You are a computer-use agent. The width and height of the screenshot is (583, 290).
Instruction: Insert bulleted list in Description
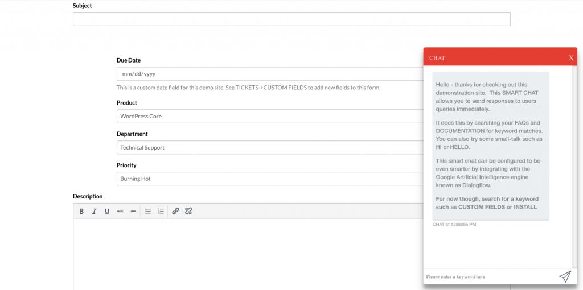coord(148,212)
